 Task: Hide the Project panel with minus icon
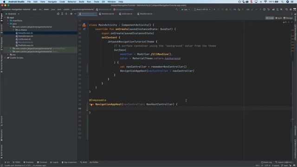coord(75,14)
